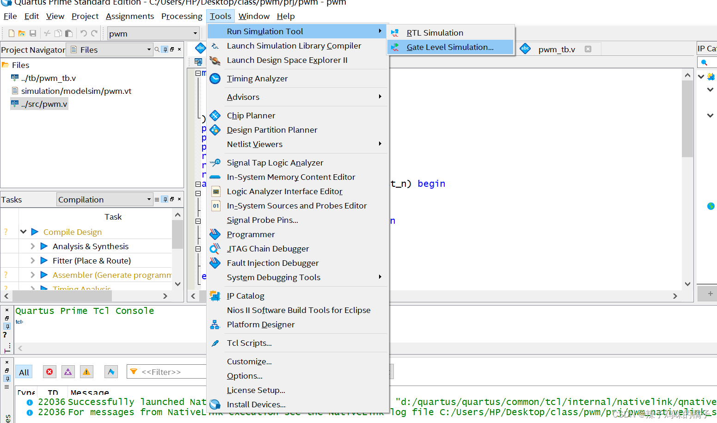The image size is (717, 423).
Task: Open the Advisors submenu
Action: pyautogui.click(x=298, y=97)
